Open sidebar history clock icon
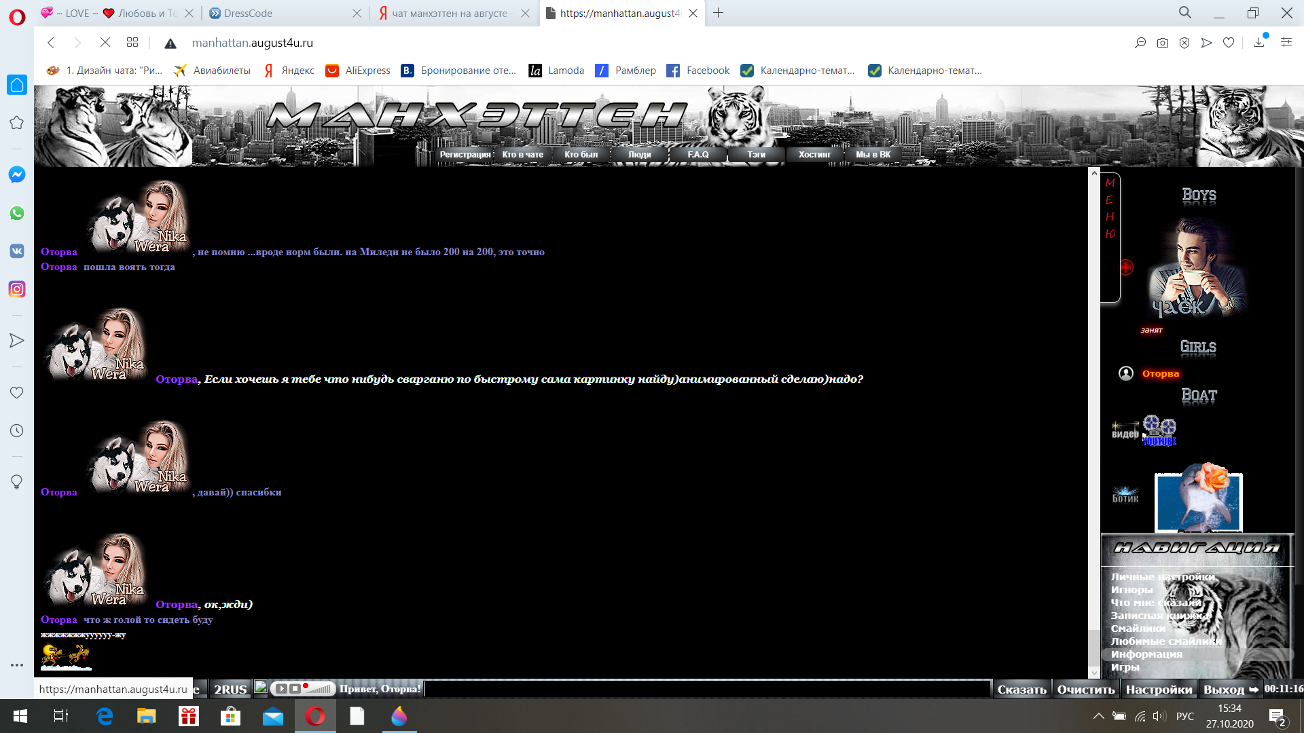 click(x=17, y=431)
